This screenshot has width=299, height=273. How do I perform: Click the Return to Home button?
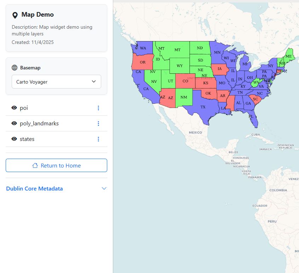click(56, 165)
